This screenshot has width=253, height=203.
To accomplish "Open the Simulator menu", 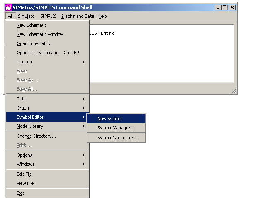I will pos(27,16).
